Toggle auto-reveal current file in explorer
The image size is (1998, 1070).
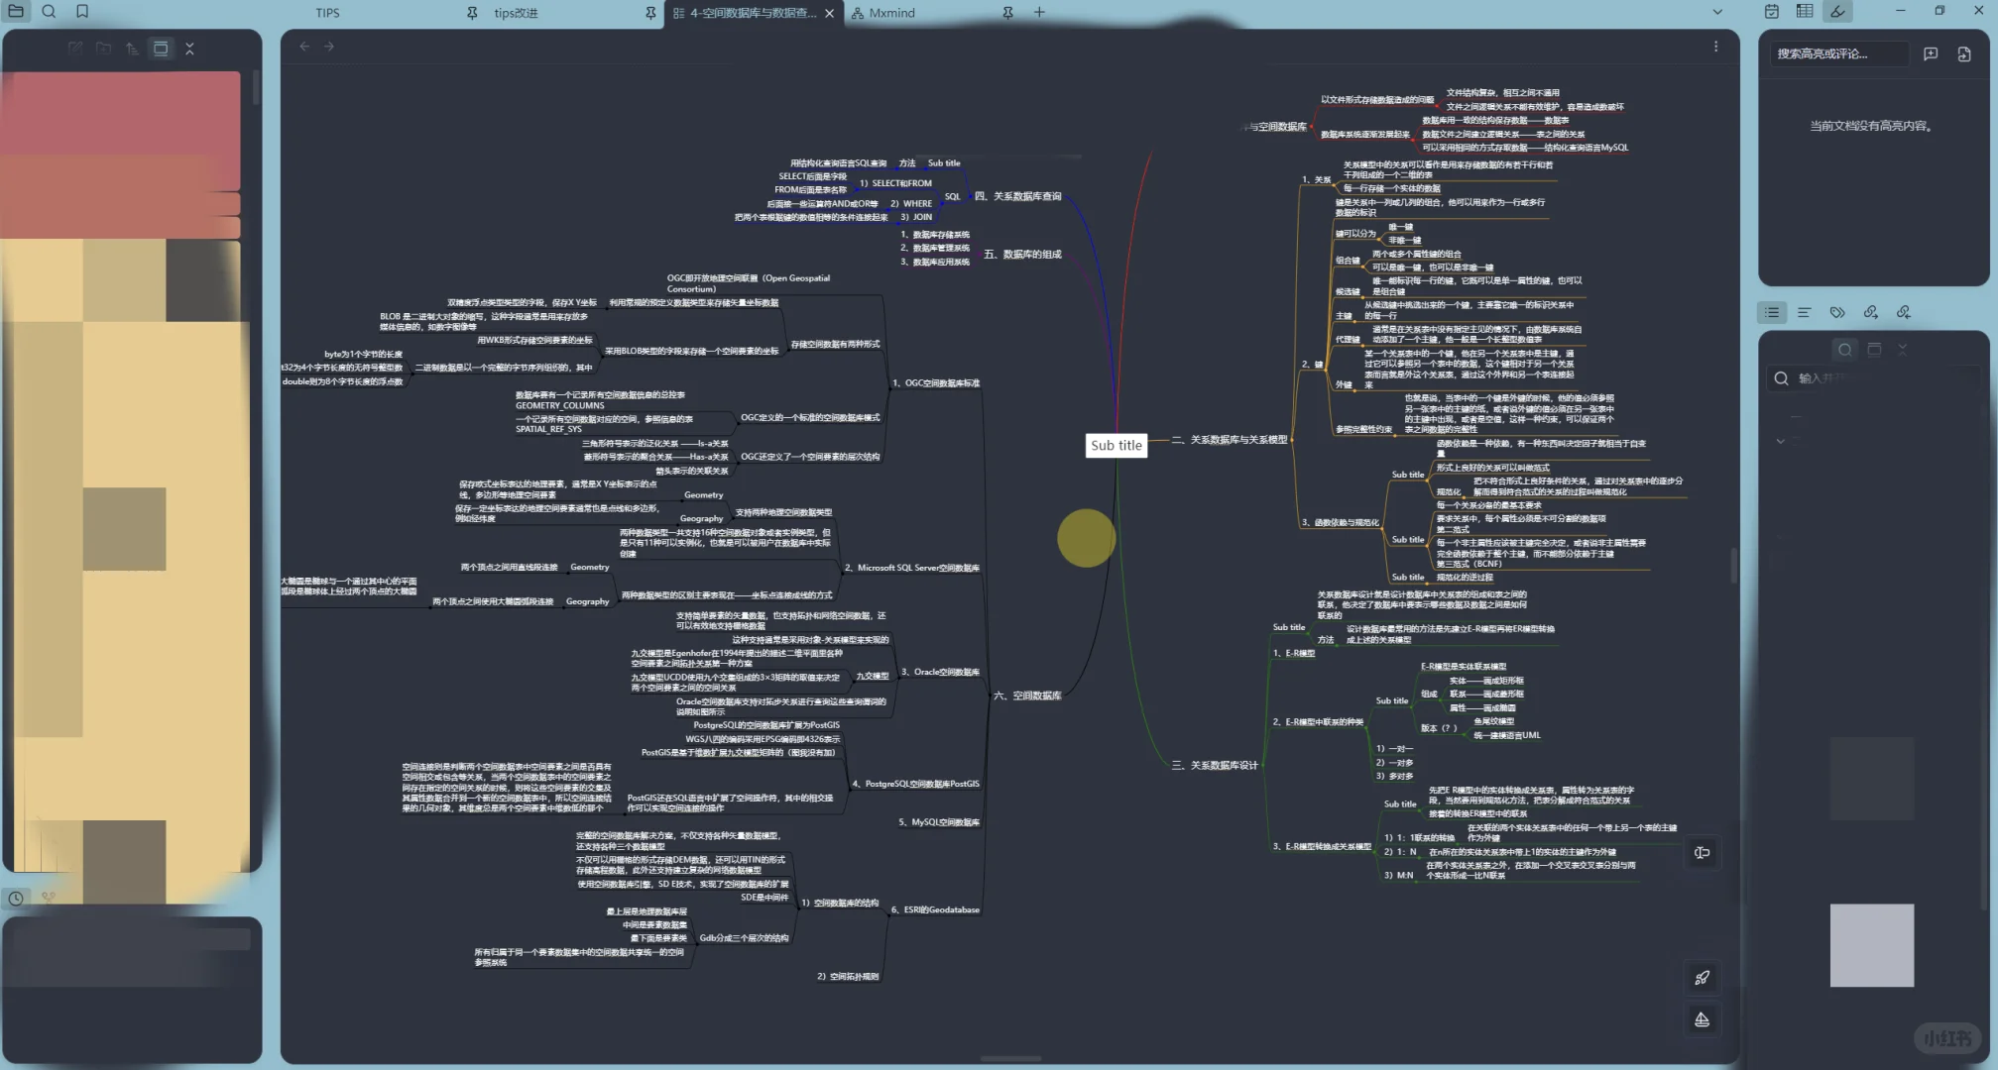pyautogui.click(x=161, y=48)
